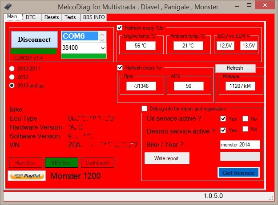
Task: Toggle Oil service active Yes checkbox
Action: [223, 118]
